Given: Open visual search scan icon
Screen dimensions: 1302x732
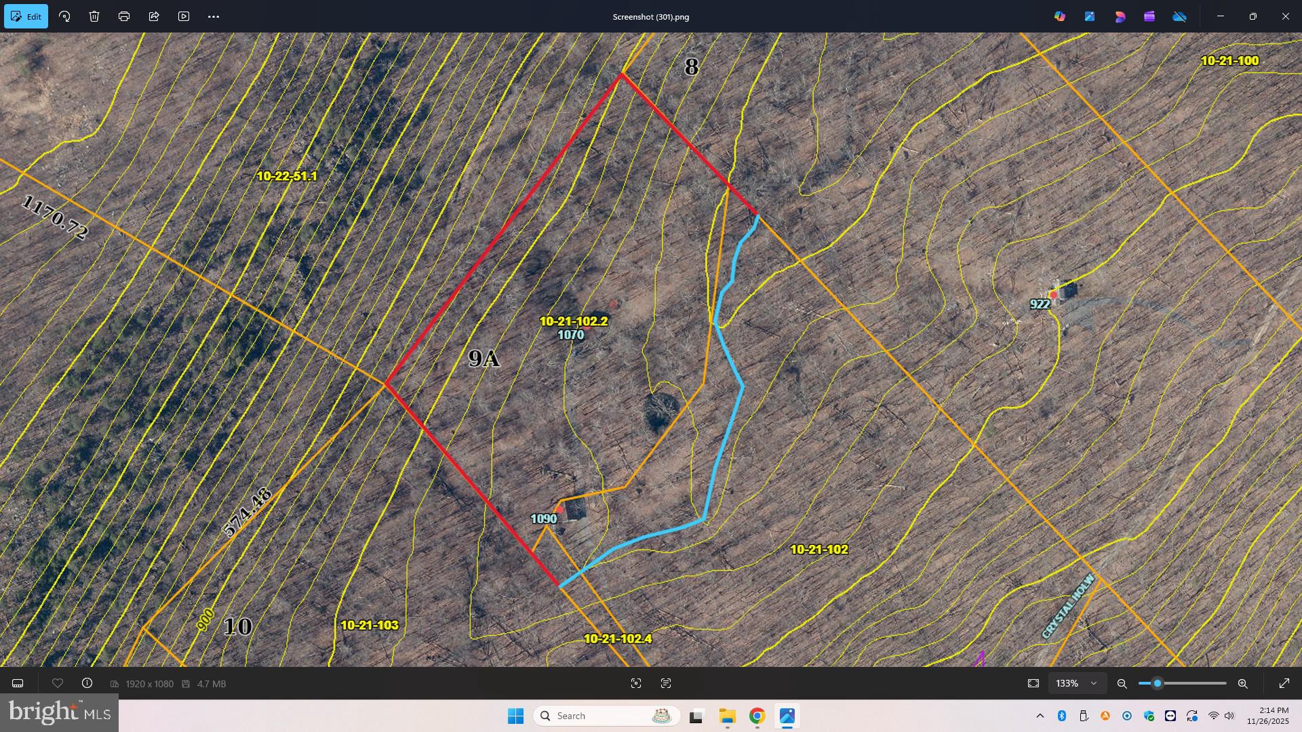Looking at the screenshot, I should 636,683.
